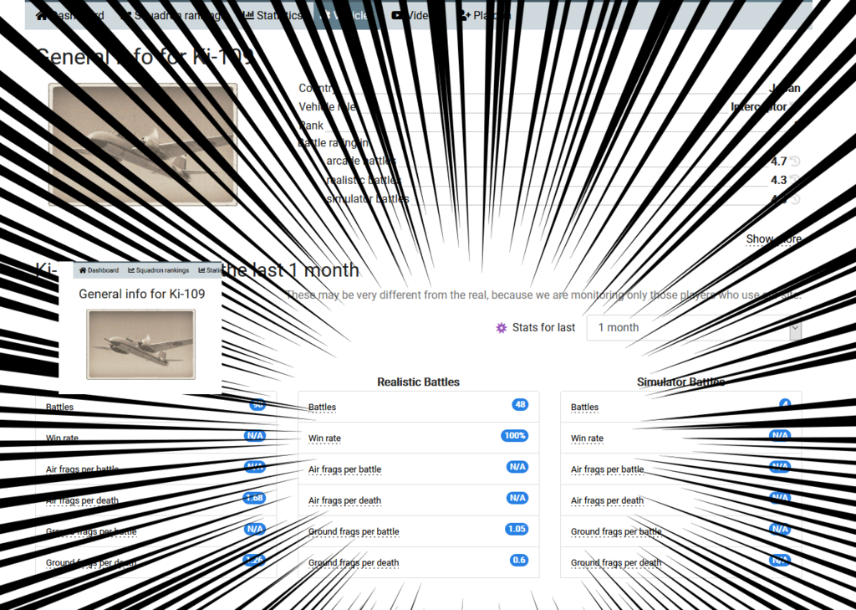Click 'Battles' label under Simulator Battles

584,408
